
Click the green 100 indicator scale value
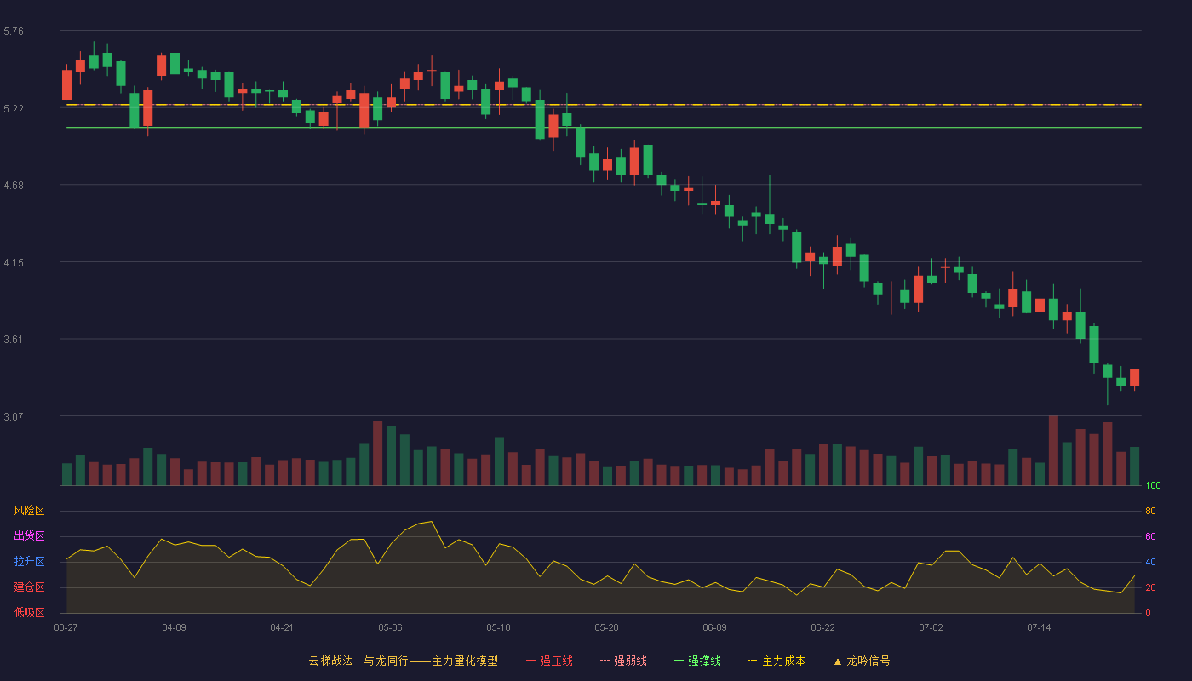[1153, 486]
